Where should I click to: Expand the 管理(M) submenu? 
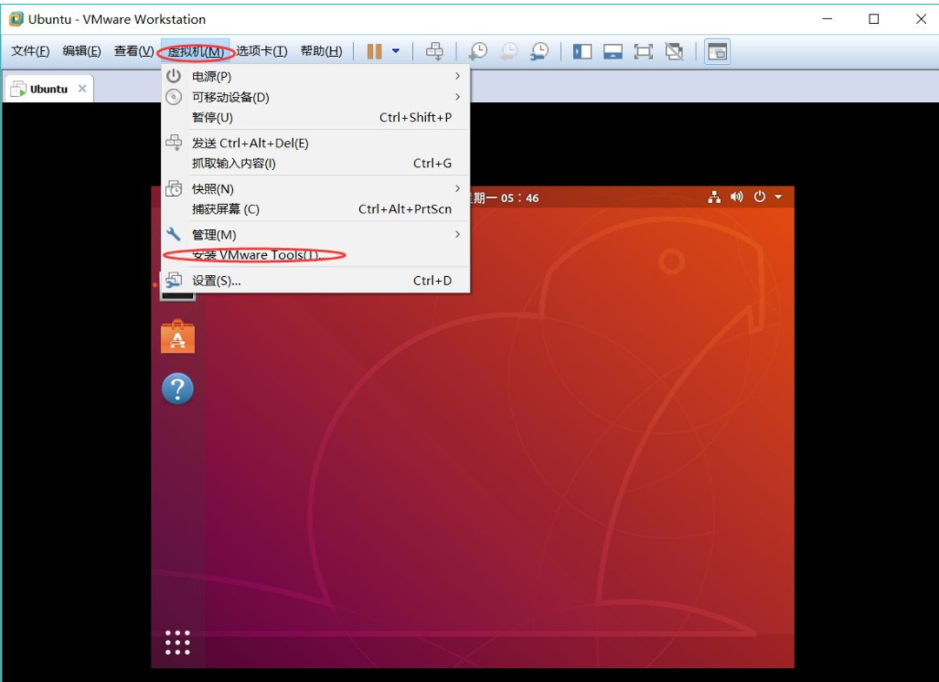tap(315, 235)
